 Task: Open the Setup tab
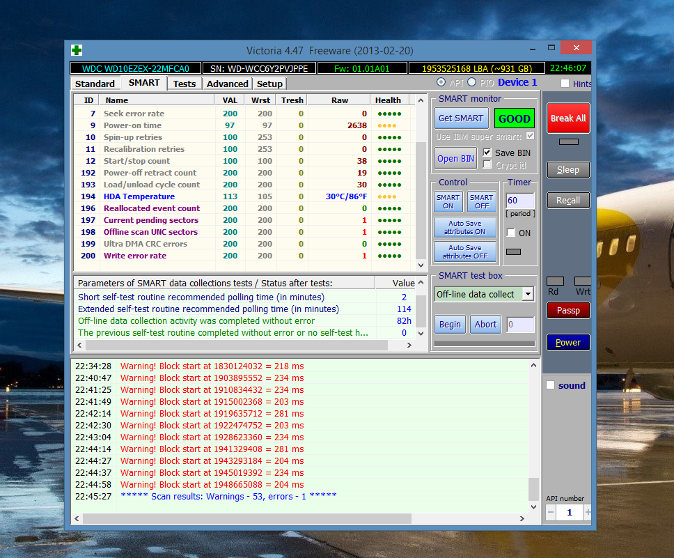point(269,84)
